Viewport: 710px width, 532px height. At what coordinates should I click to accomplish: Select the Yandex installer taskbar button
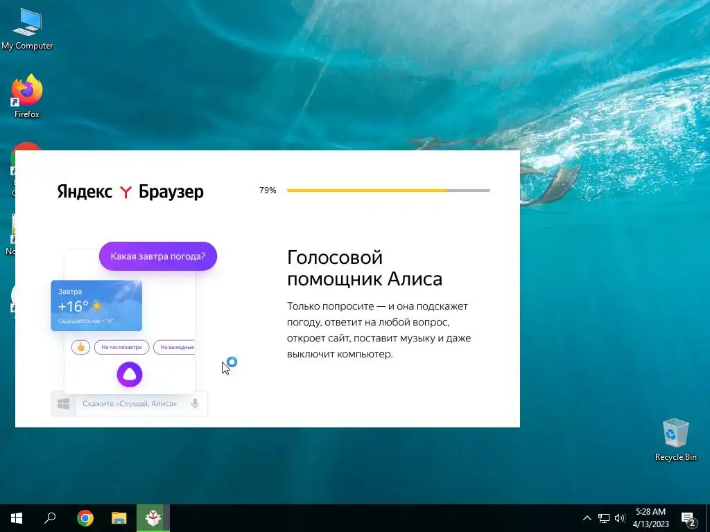click(x=153, y=518)
